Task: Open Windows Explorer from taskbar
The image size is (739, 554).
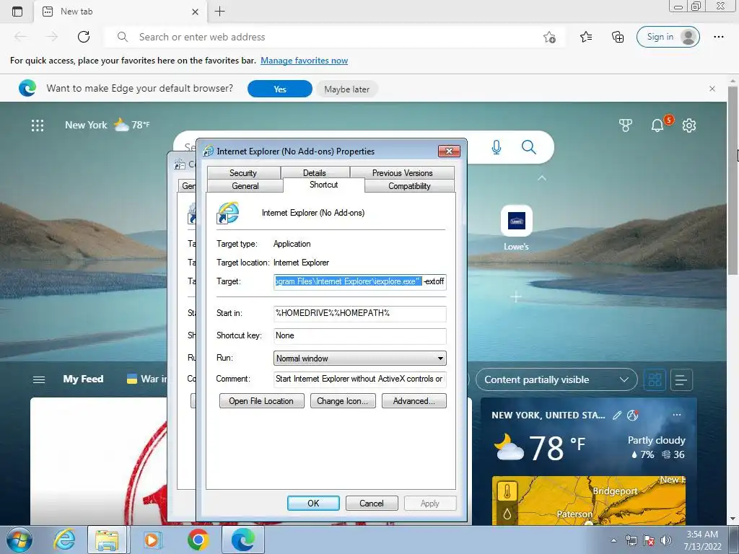Action: 107,540
